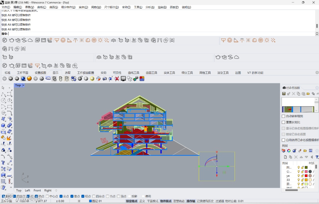Toggle 记录建构历史 in the status bar

pos(205,201)
